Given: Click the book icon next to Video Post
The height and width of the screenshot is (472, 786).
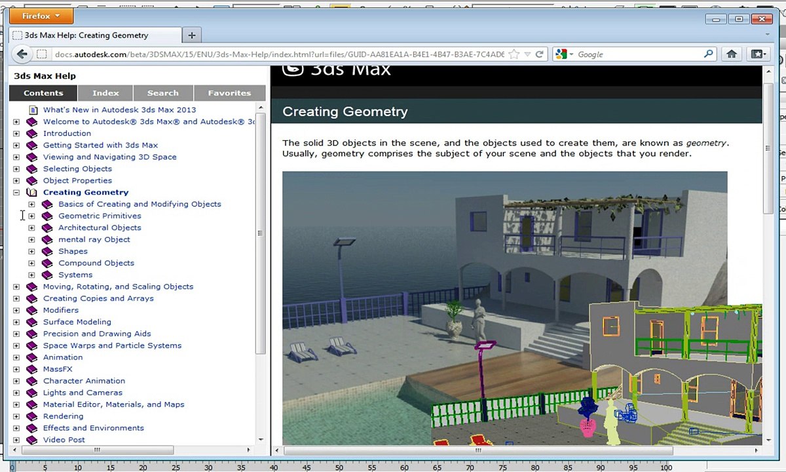Looking at the screenshot, I should pos(32,440).
